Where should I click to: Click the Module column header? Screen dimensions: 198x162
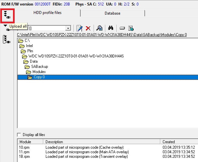coord(25,142)
